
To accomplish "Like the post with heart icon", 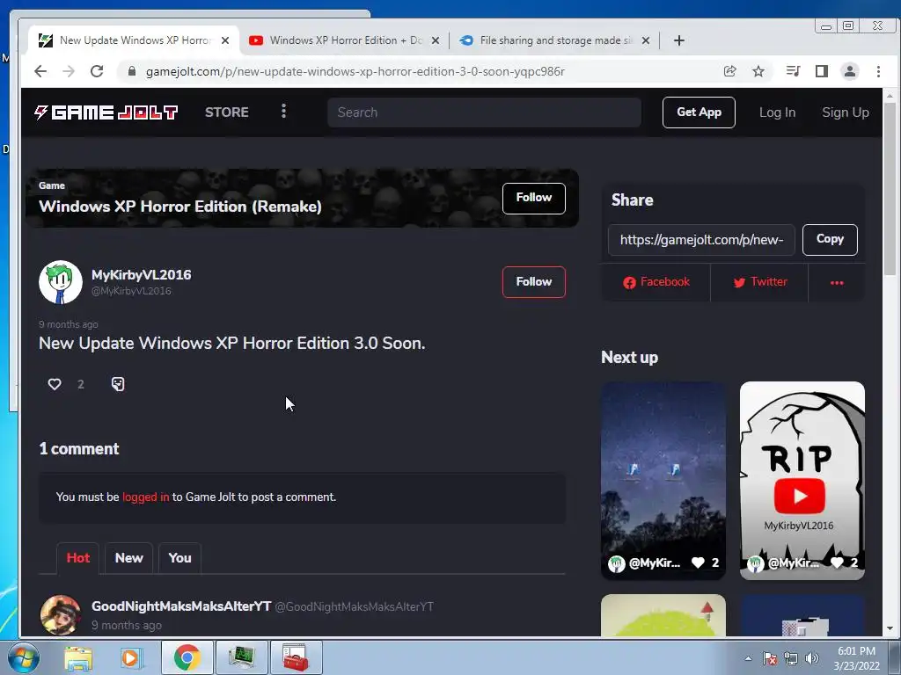I will point(55,384).
